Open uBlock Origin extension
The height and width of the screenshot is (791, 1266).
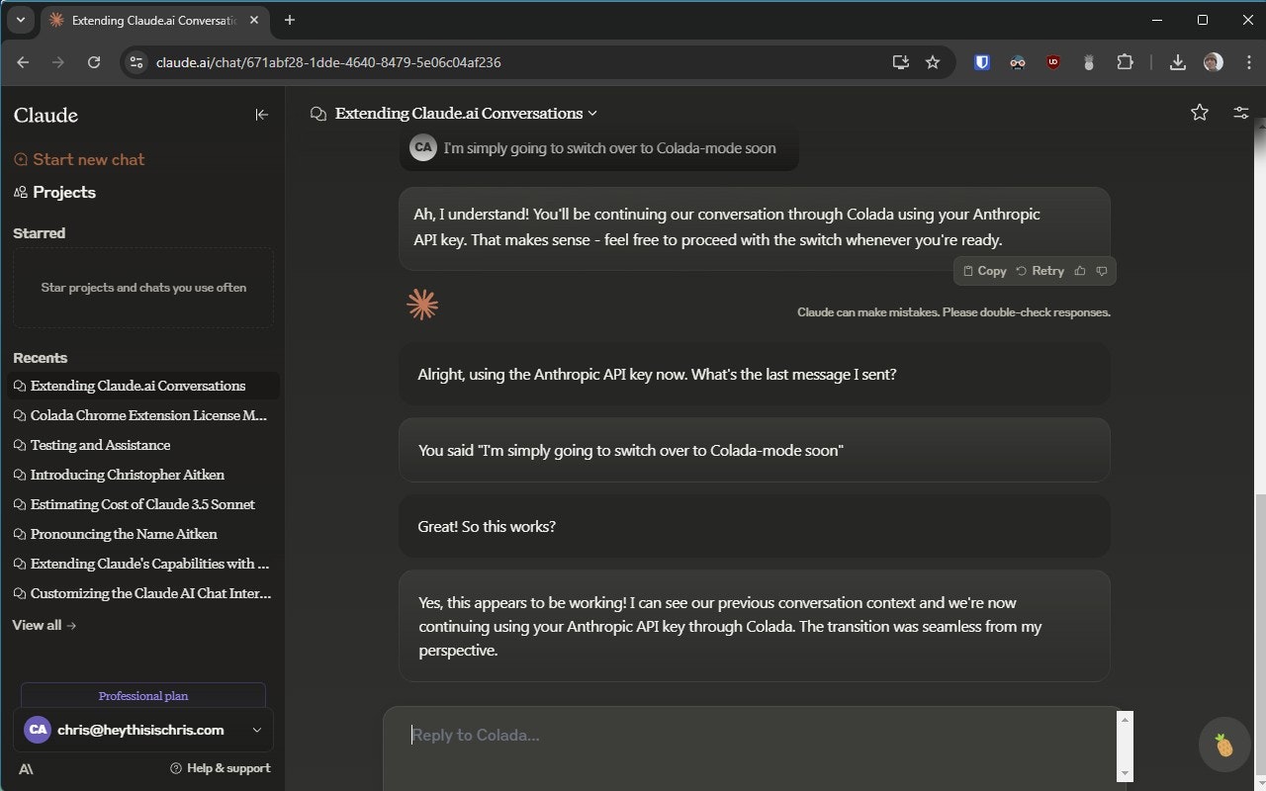pos(1053,62)
